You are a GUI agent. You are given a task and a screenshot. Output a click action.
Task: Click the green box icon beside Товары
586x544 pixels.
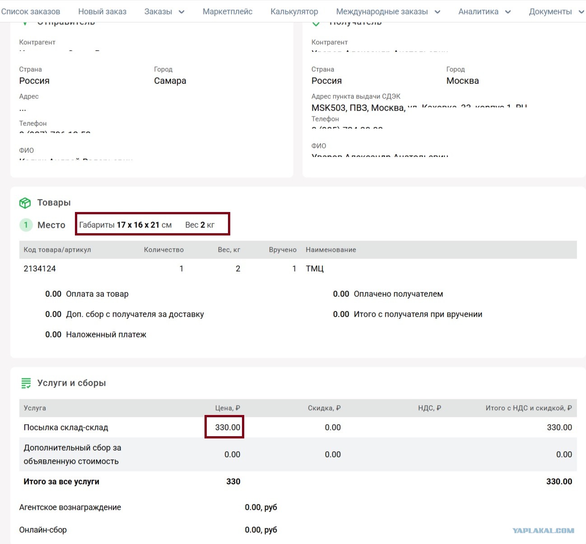tap(25, 203)
